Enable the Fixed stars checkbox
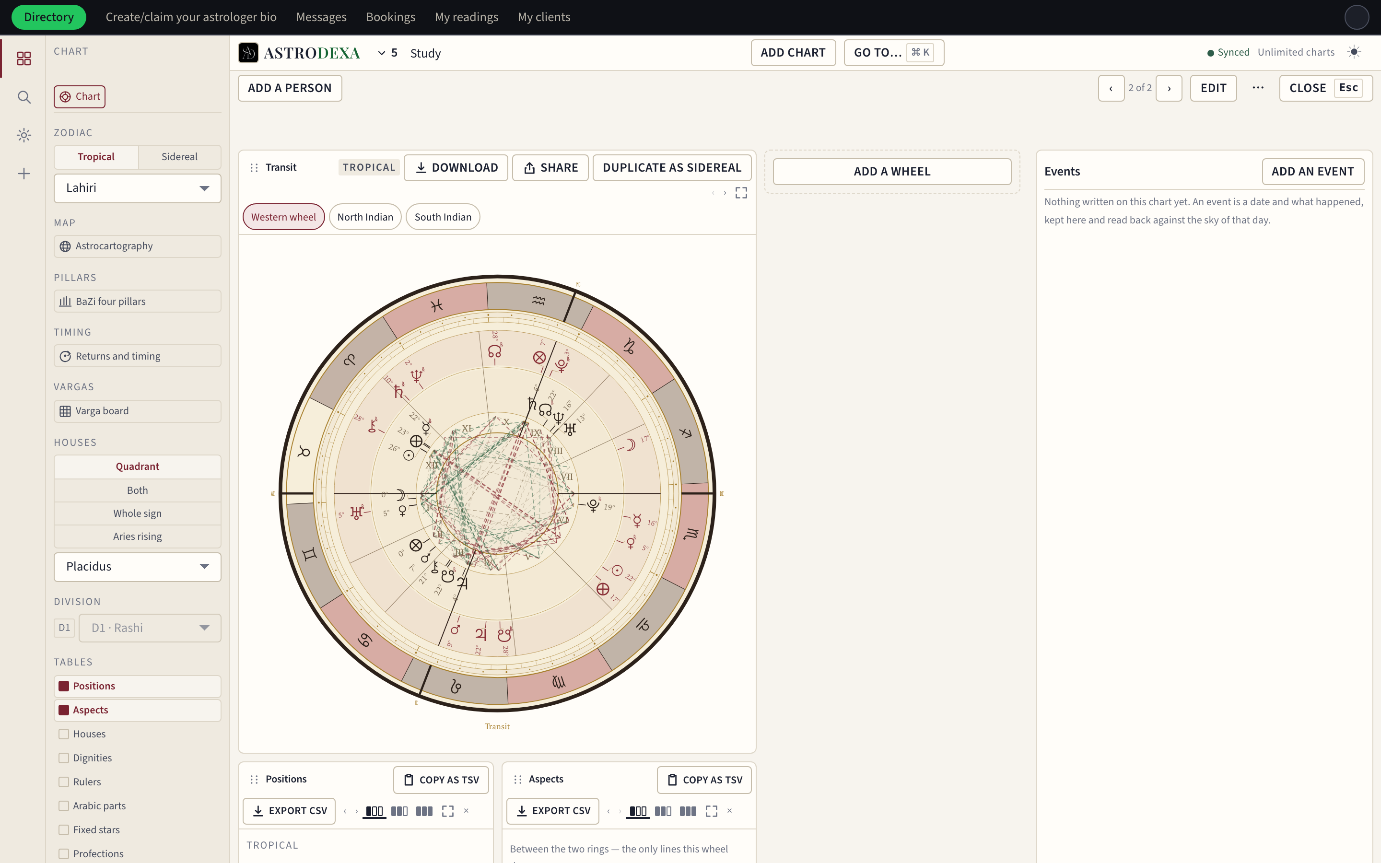Screen dimensions: 1381x863 click(x=64, y=830)
